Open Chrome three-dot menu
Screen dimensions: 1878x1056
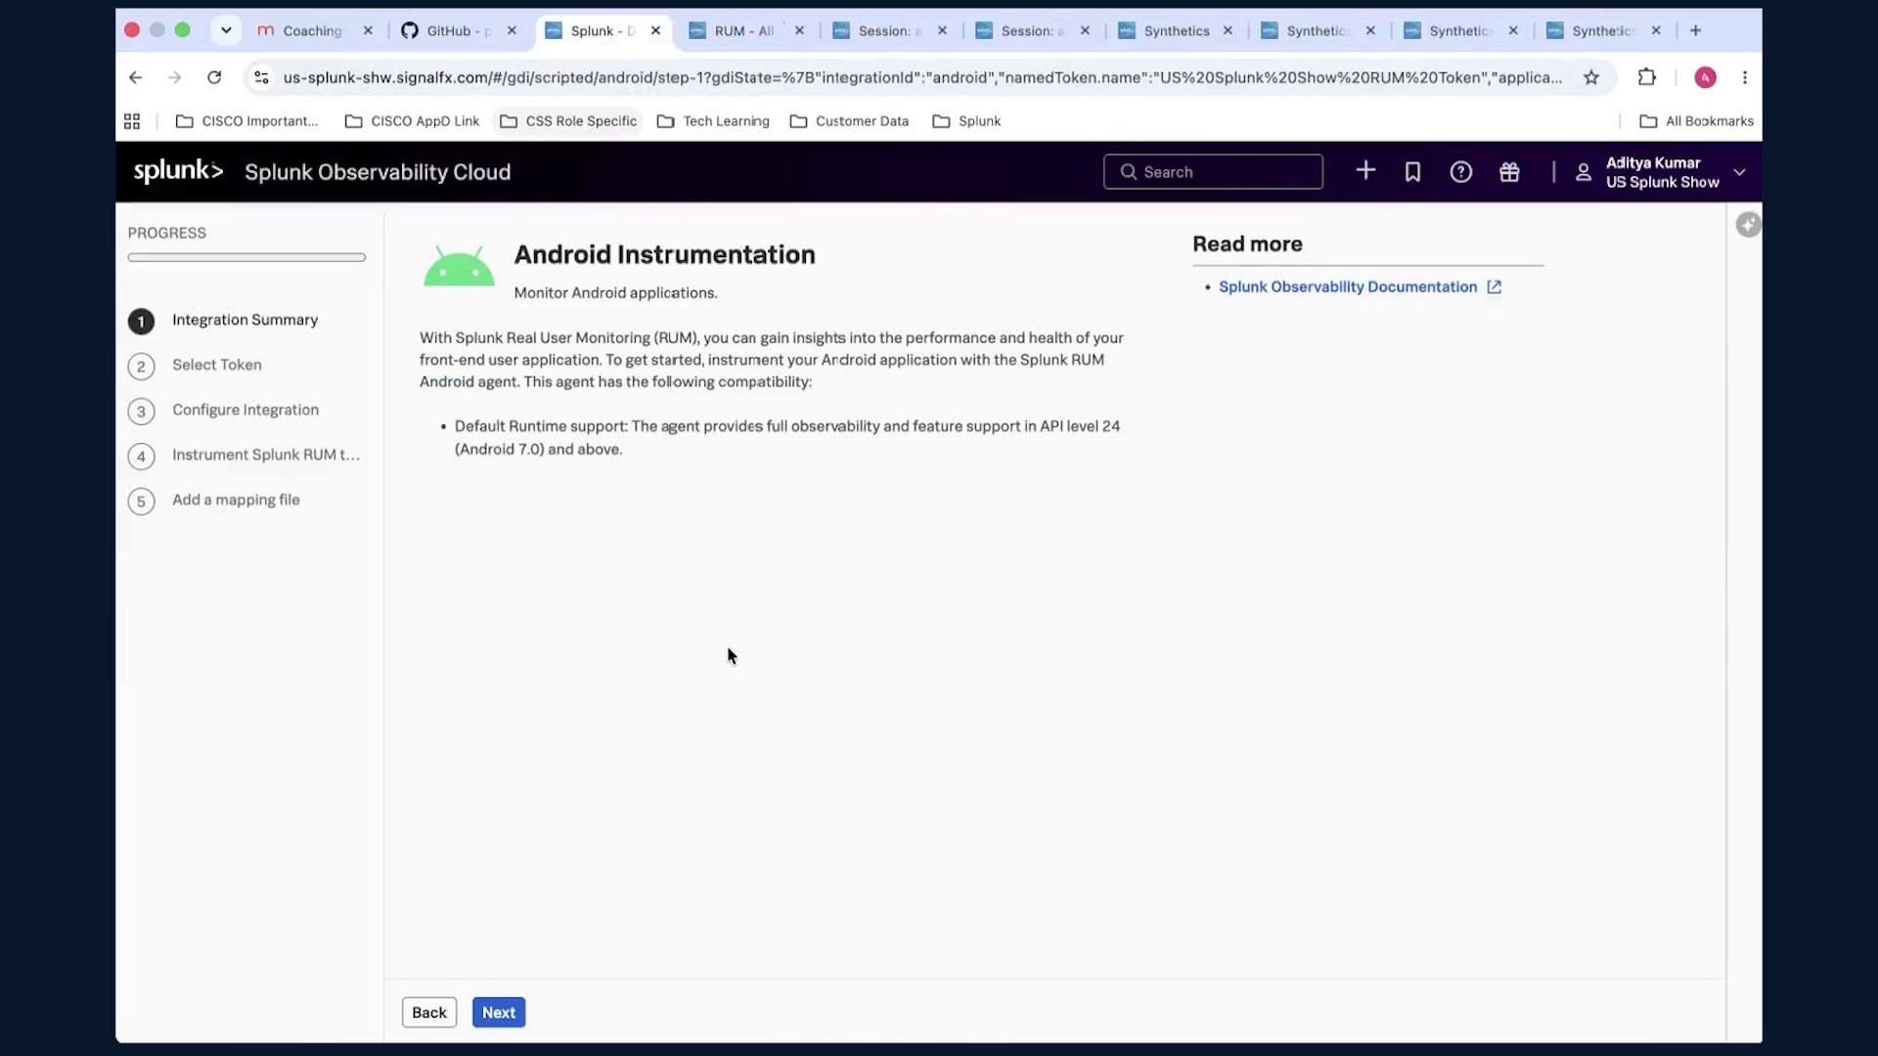tap(1744, 77)
